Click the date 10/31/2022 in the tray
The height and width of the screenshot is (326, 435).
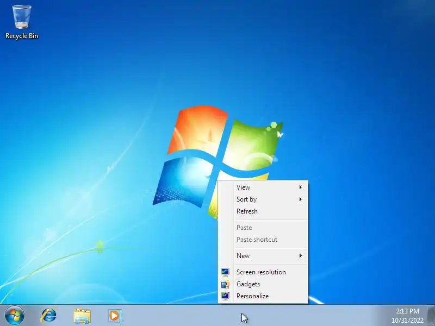pyautogui.click(x=407, y=321)
